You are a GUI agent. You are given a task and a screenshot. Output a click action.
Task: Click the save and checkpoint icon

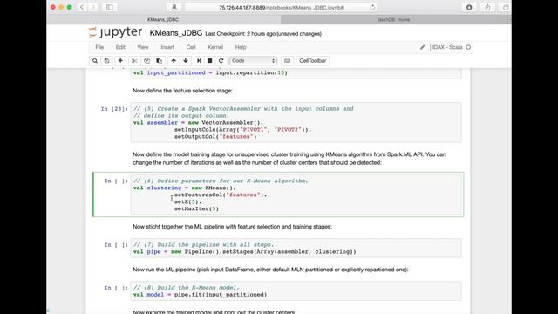point(106,61)
